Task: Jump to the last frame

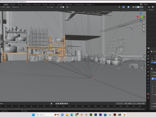Action: 67,104
